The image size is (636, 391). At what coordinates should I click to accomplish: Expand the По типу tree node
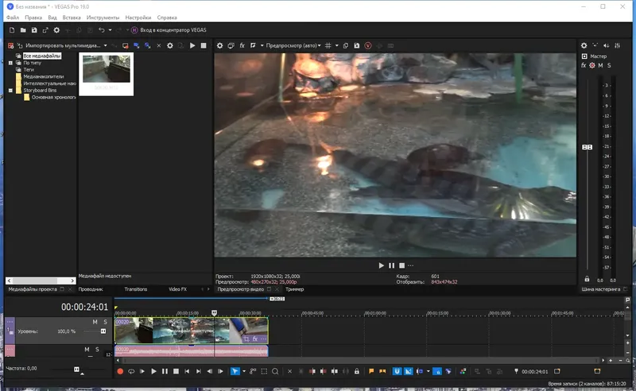coord(10,63)
